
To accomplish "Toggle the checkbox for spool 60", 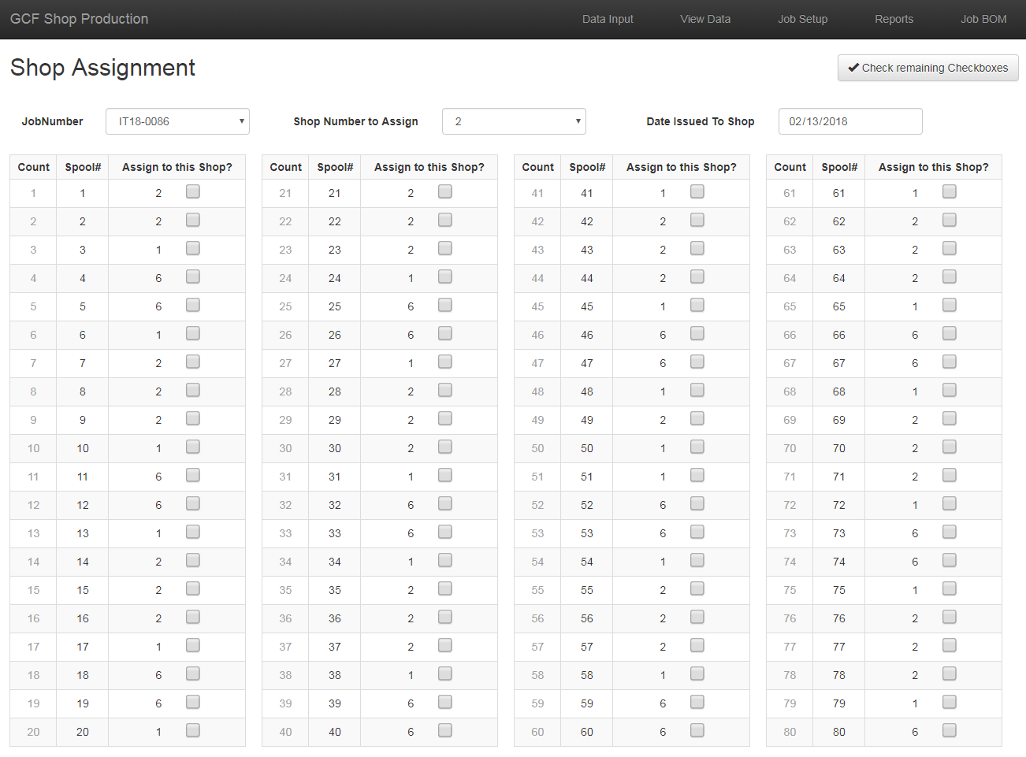I will point(697,730).
